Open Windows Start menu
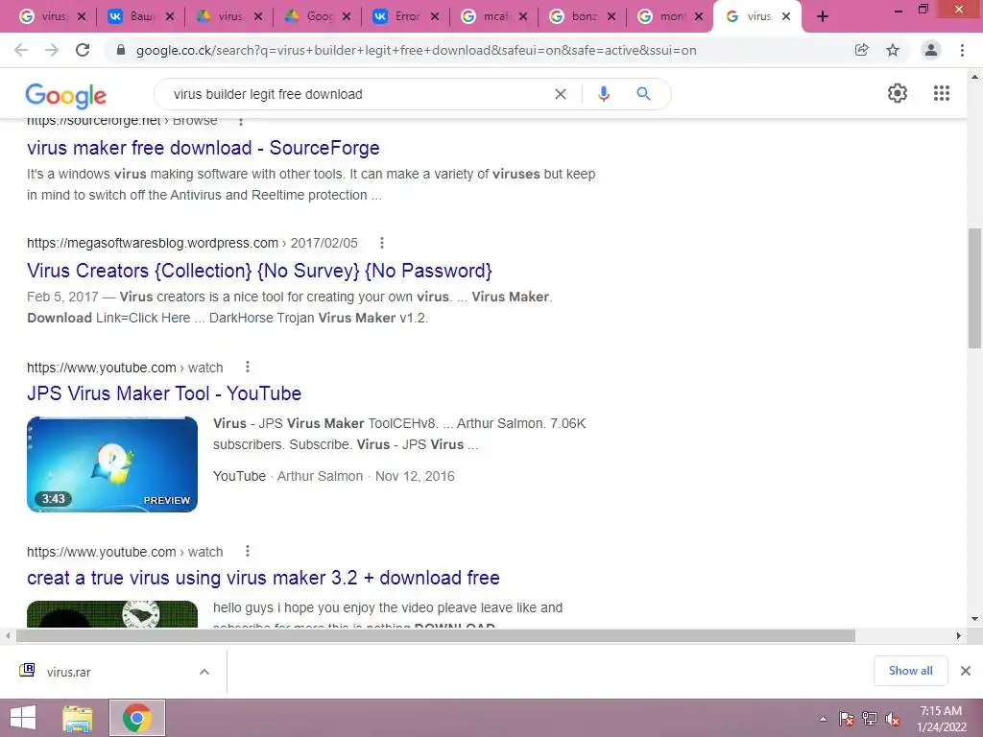983x737 pixels. coord(23,718)
